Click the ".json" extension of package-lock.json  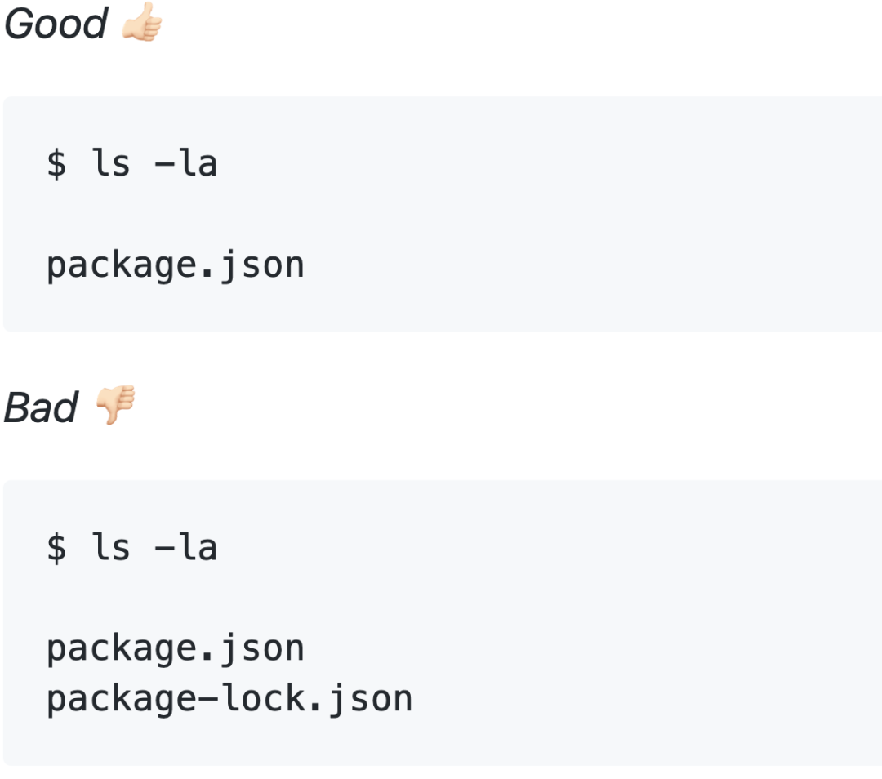tap(361, 700)
